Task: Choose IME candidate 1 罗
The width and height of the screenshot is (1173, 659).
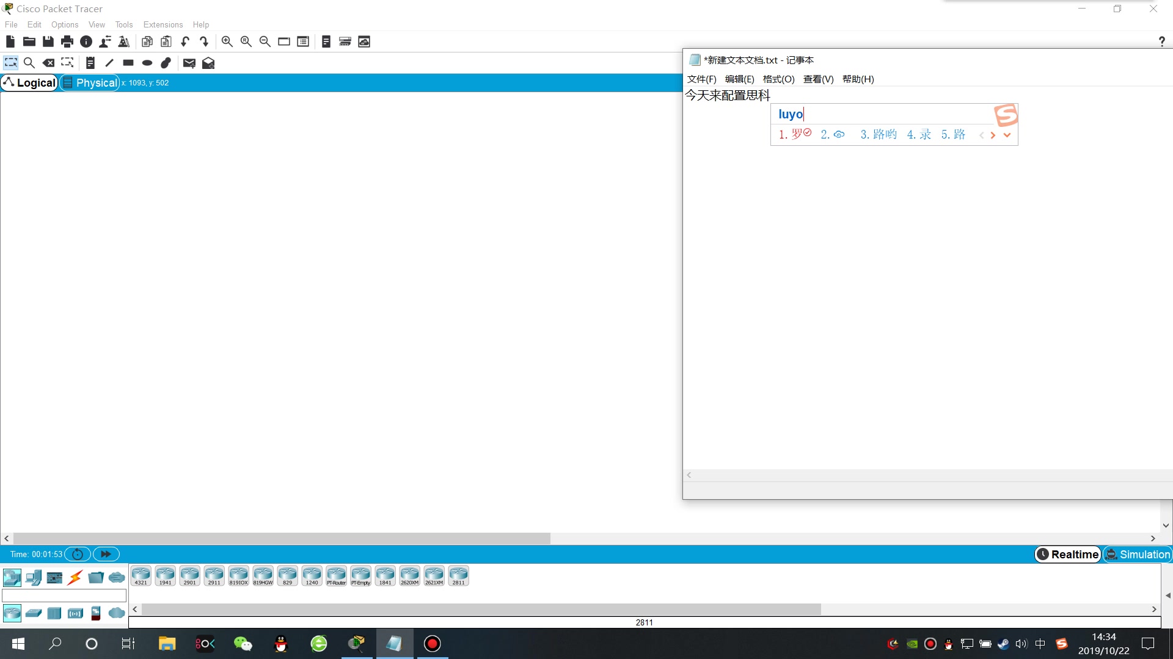Action: point(794,134)
